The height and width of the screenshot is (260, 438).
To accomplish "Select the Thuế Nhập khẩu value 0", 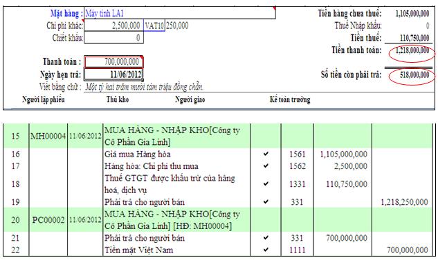I will 428,26.
